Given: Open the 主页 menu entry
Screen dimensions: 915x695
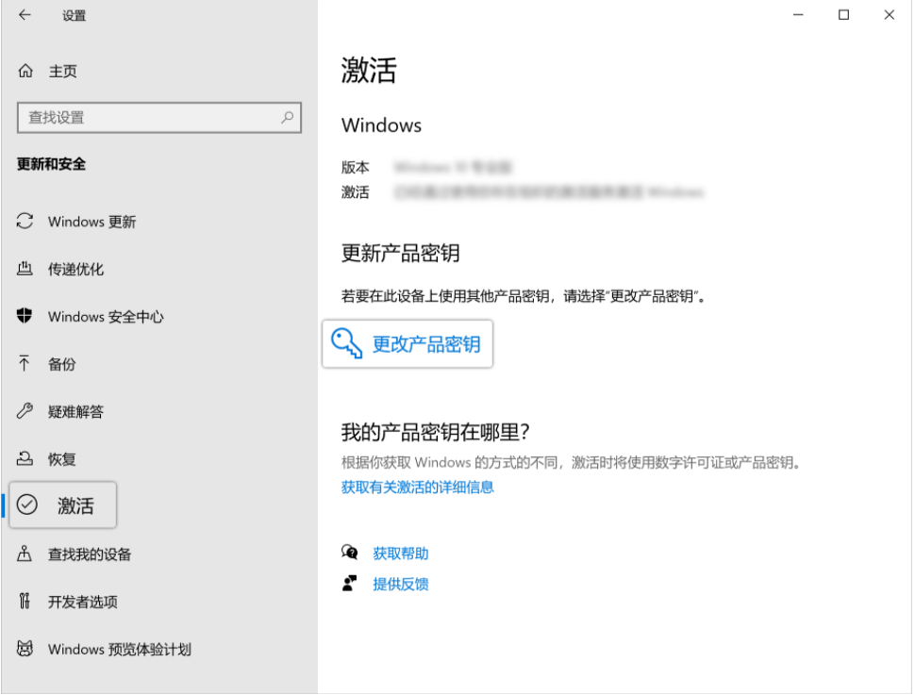Looking at the screenshot, I should pyautogui.click(x=62, y=71).
